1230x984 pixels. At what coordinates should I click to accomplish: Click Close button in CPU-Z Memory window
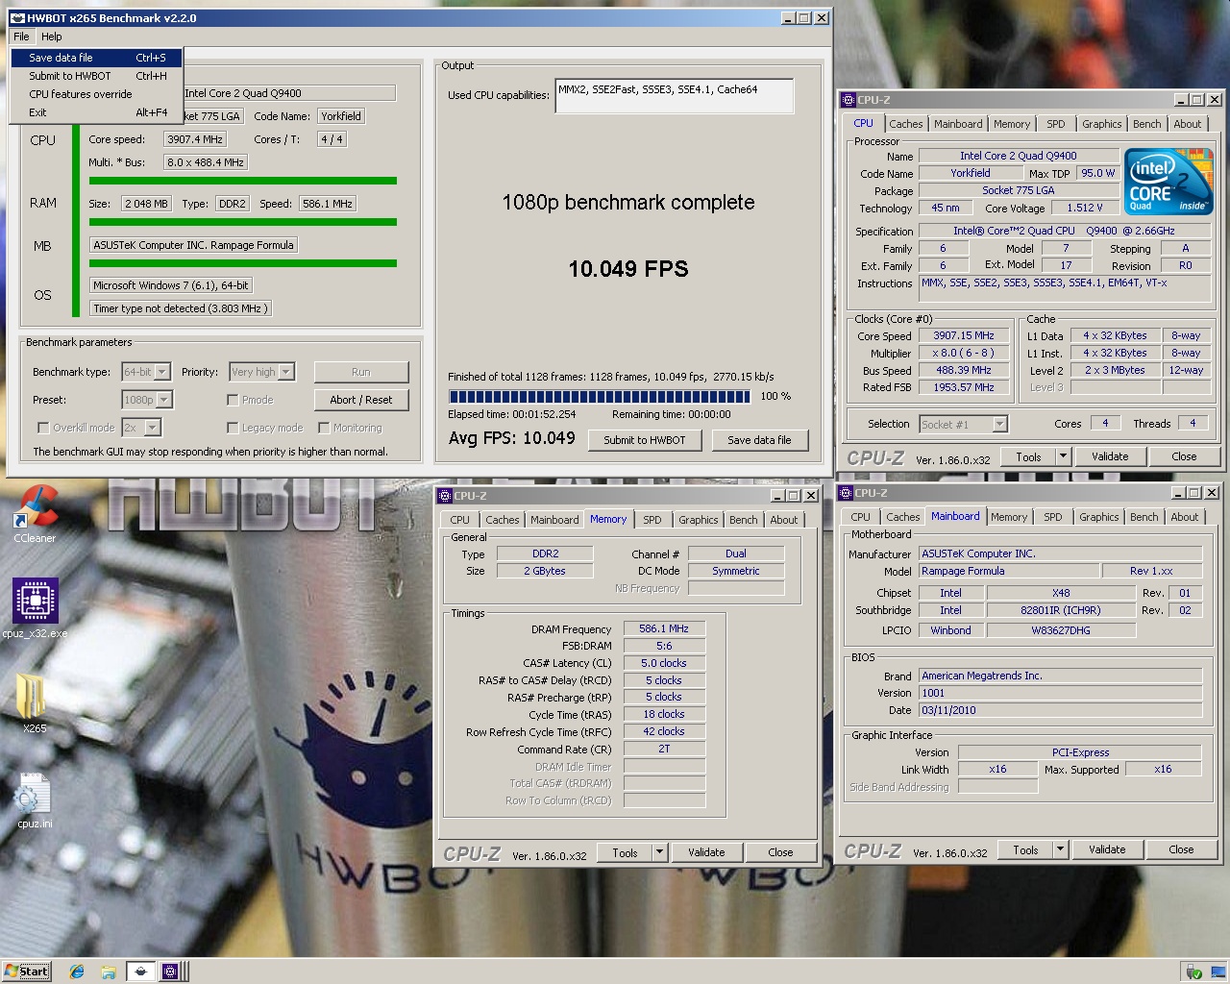[x=780, y=852]
